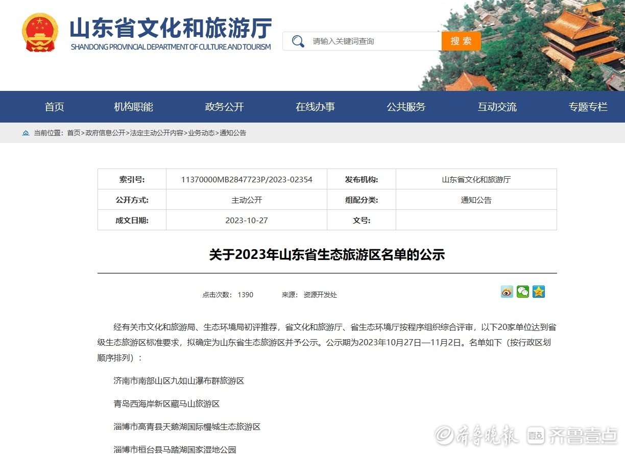Screen dimensions: 625x454
Task: Share to Qzone star icon
Action: (538, 292)
